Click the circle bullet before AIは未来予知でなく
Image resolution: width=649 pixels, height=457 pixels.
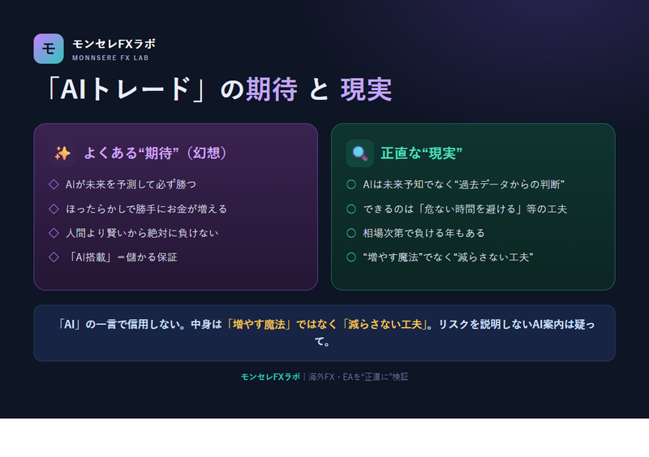[x=351, y=184]
